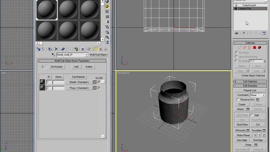Enable By Angle checkbox
Viewport: 270px width, 152px height.
[236, 61]
